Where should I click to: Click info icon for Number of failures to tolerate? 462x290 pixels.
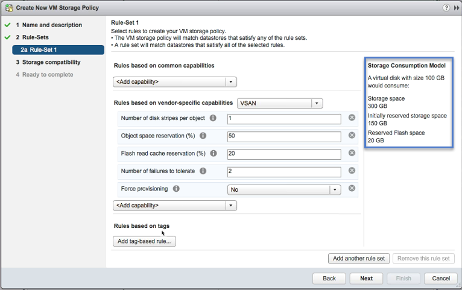coord(203,171)
